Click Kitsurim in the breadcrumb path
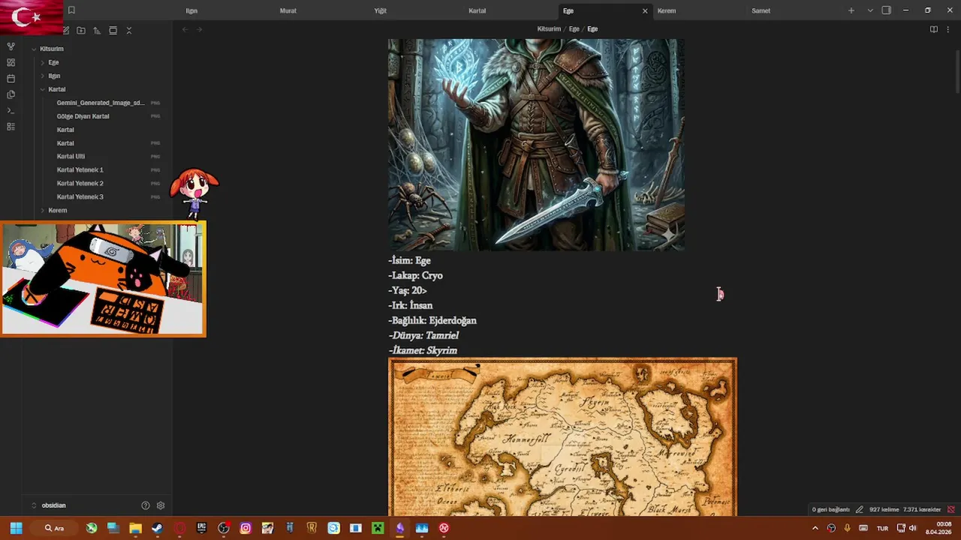 pos(549,29)
